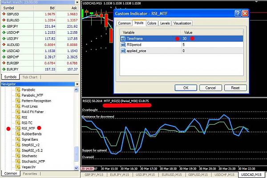Viewport: 267px width, 178px height.
Task: Click the StepRSI_v5.2 indicator icon
Action: point(18,150)
